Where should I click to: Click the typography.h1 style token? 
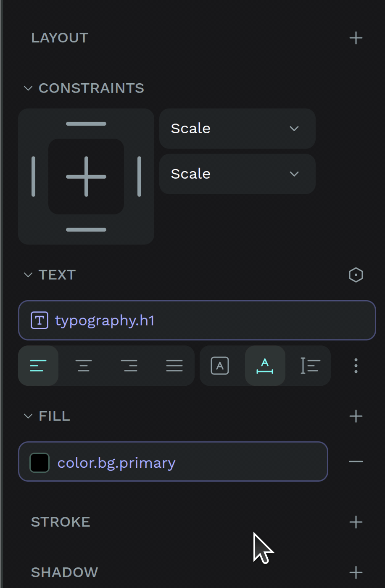[x=197, y=320]
